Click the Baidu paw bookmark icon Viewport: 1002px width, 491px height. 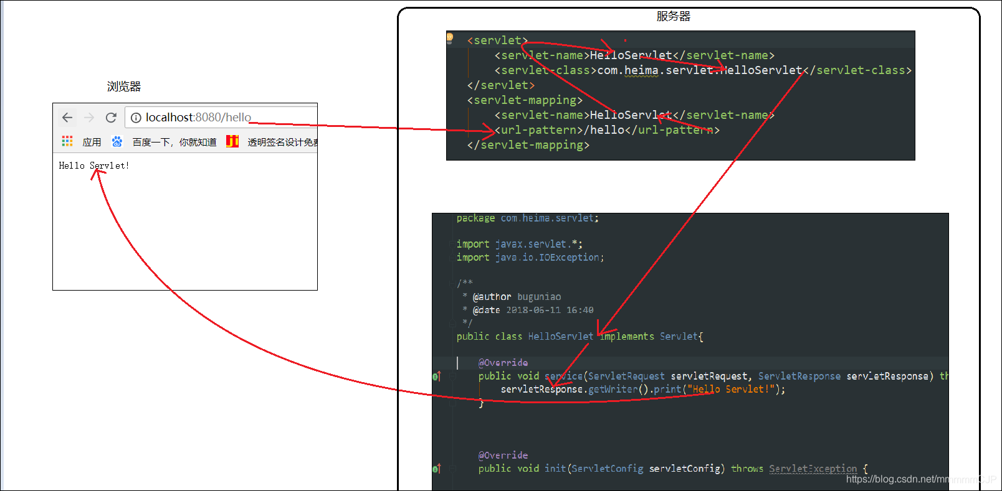click(117, 141)
